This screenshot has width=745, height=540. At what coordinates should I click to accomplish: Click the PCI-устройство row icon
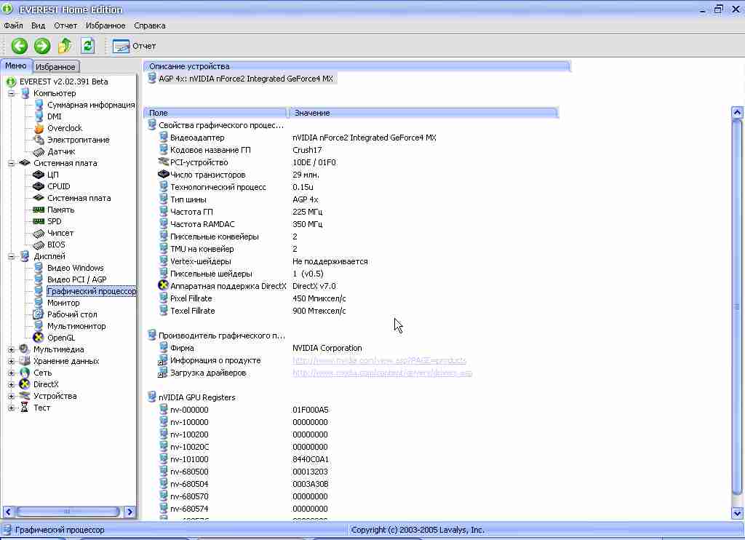click(x=164, y=162)
